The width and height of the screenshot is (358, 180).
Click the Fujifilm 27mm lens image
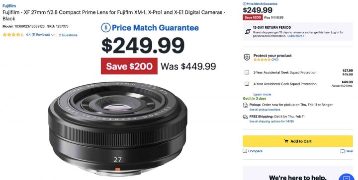tap(117, 128)
